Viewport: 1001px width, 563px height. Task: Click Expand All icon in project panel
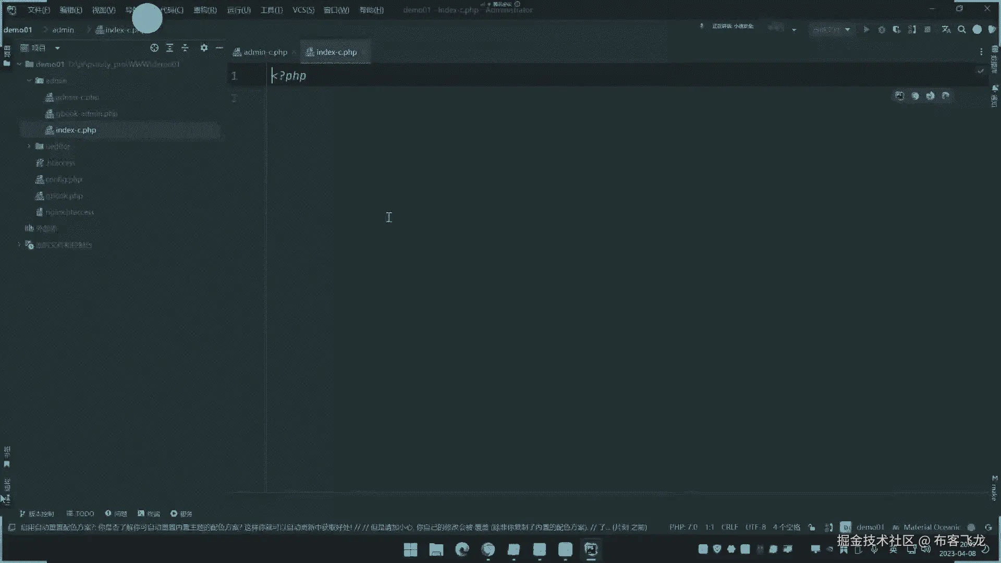(x=169, y=48)
